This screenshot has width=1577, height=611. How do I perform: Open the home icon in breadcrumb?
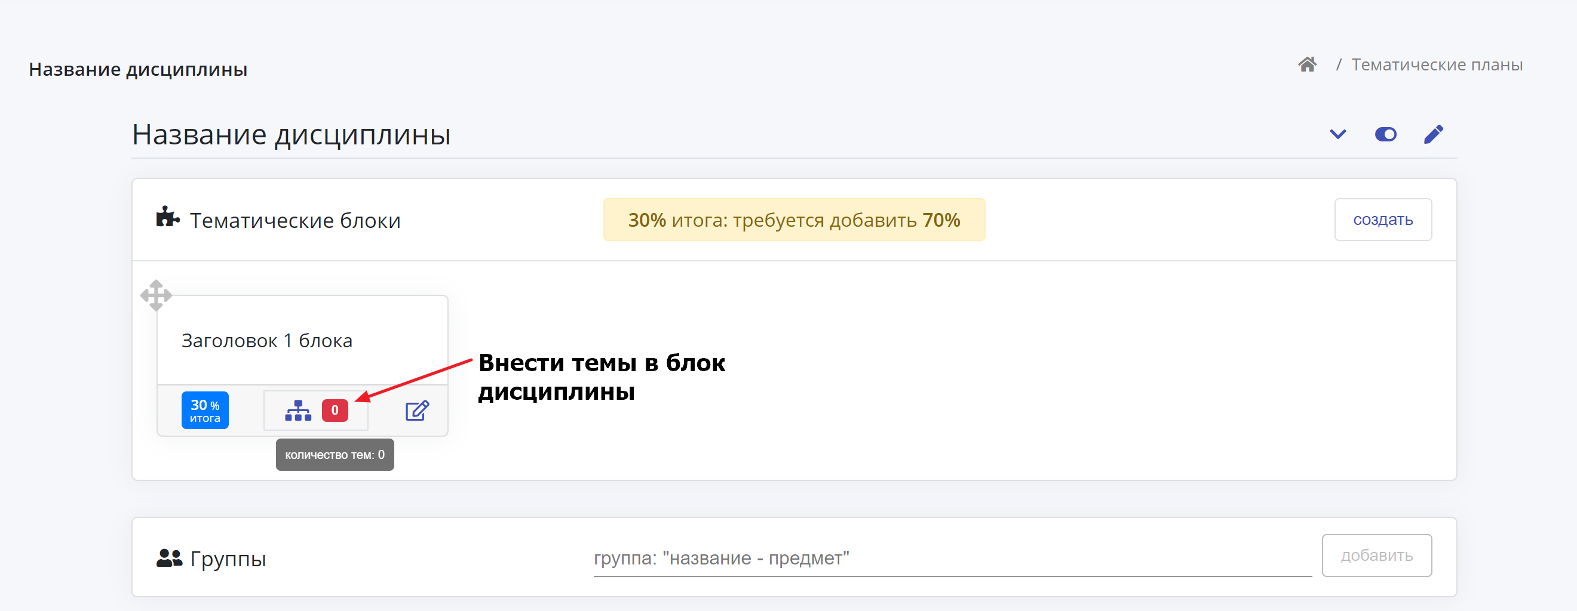point(1307,64)
